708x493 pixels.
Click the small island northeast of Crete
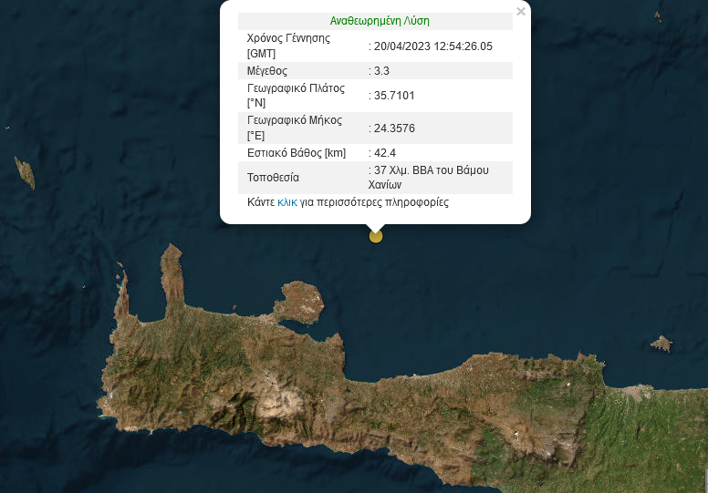661,344
